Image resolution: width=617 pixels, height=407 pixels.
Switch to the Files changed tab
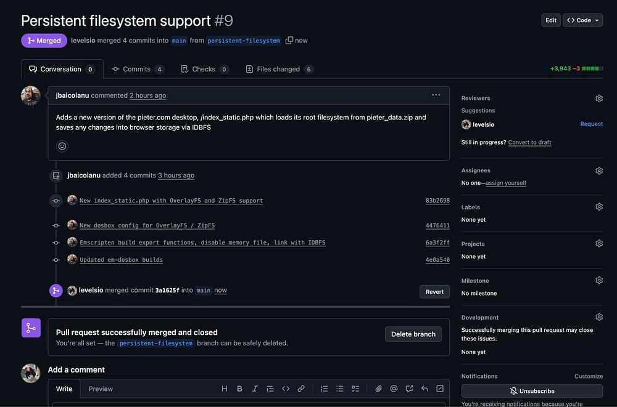tap(280, 69)
